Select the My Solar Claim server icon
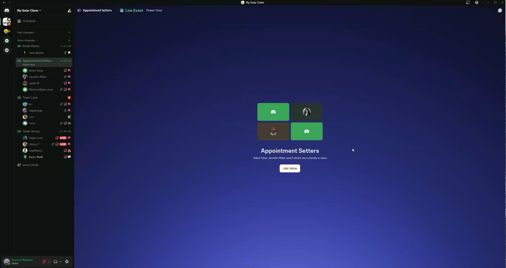The image size is (506, 268). tap(6, 22)
